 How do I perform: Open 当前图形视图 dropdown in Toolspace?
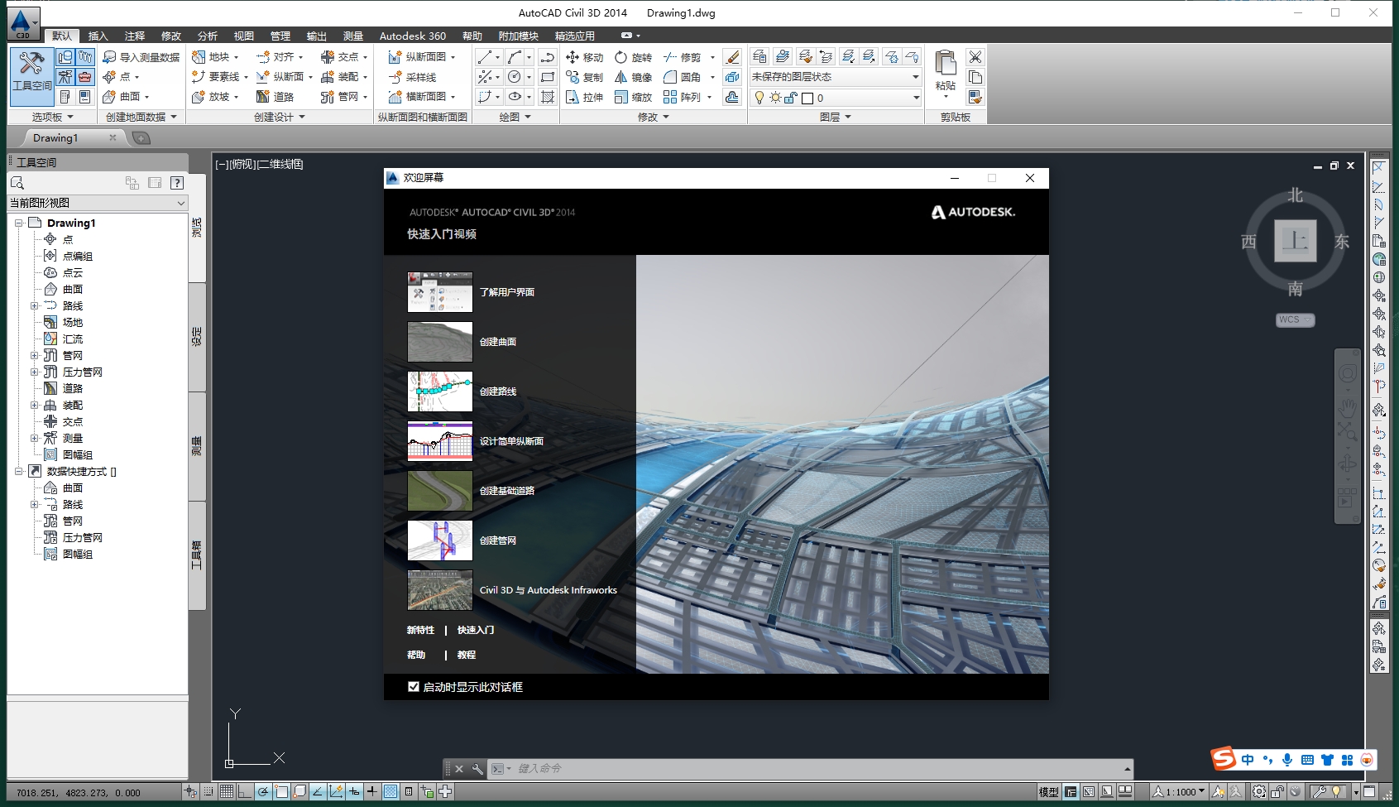tap(98, 203)
